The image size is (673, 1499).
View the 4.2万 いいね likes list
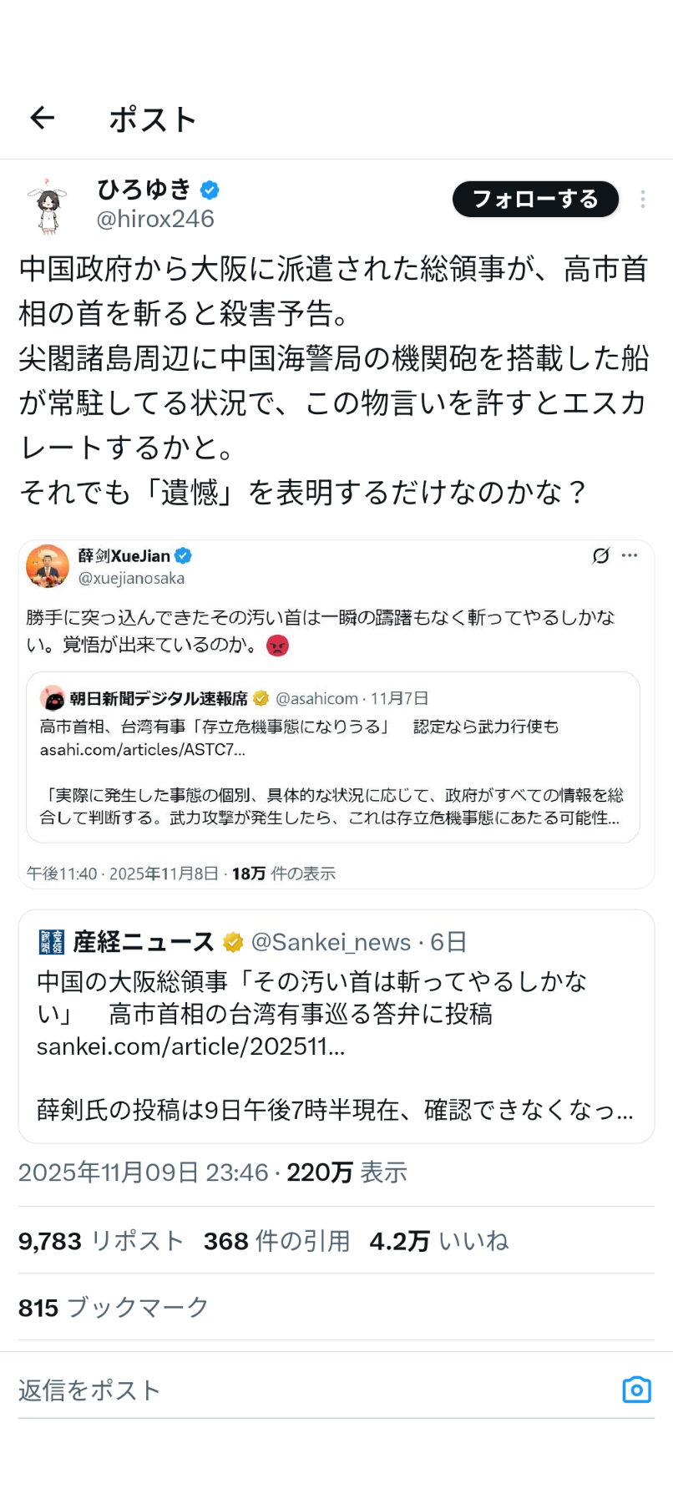click(x=439, y=1241)
